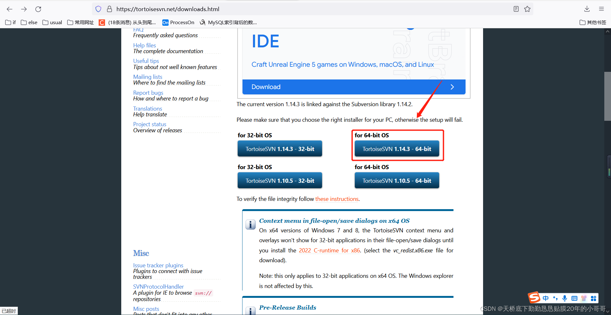Open the 'if' bookmarks folder
This screenshot has height=315, width=611.
pos(11,22)
